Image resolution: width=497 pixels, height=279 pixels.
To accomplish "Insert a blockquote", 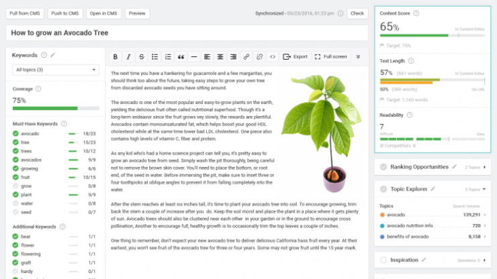I will click(181, 57).
